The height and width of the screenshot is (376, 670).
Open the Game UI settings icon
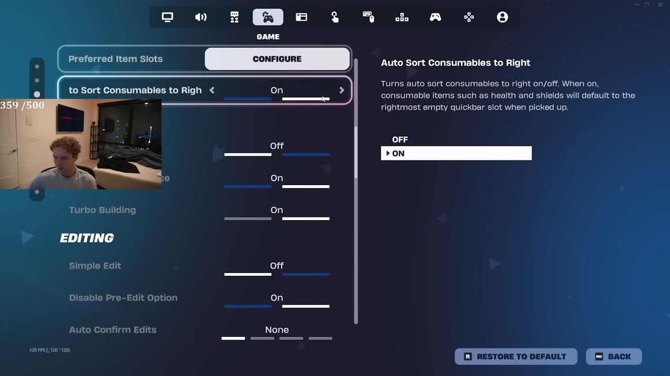(x=301, y=17)
